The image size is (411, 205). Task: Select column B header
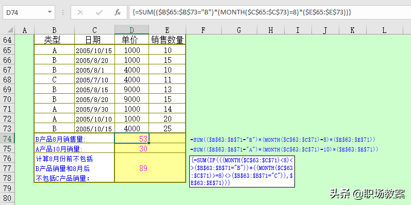pyautogui.click(x=54, y=30)
